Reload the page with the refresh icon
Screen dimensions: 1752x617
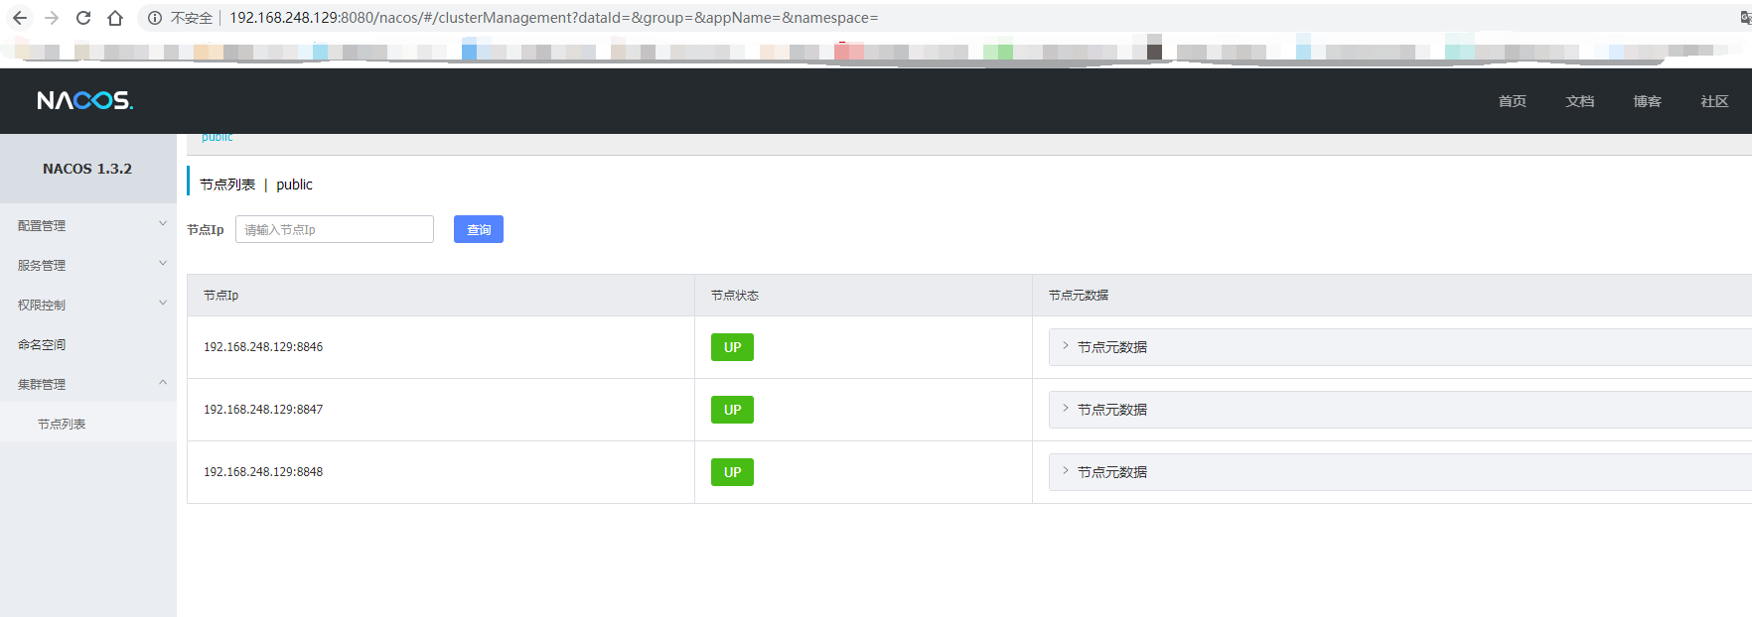click(x=83, y=18)
